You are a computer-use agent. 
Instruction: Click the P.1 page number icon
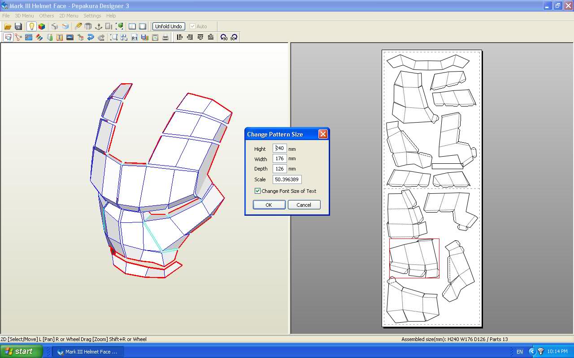[x=135, y=38]
